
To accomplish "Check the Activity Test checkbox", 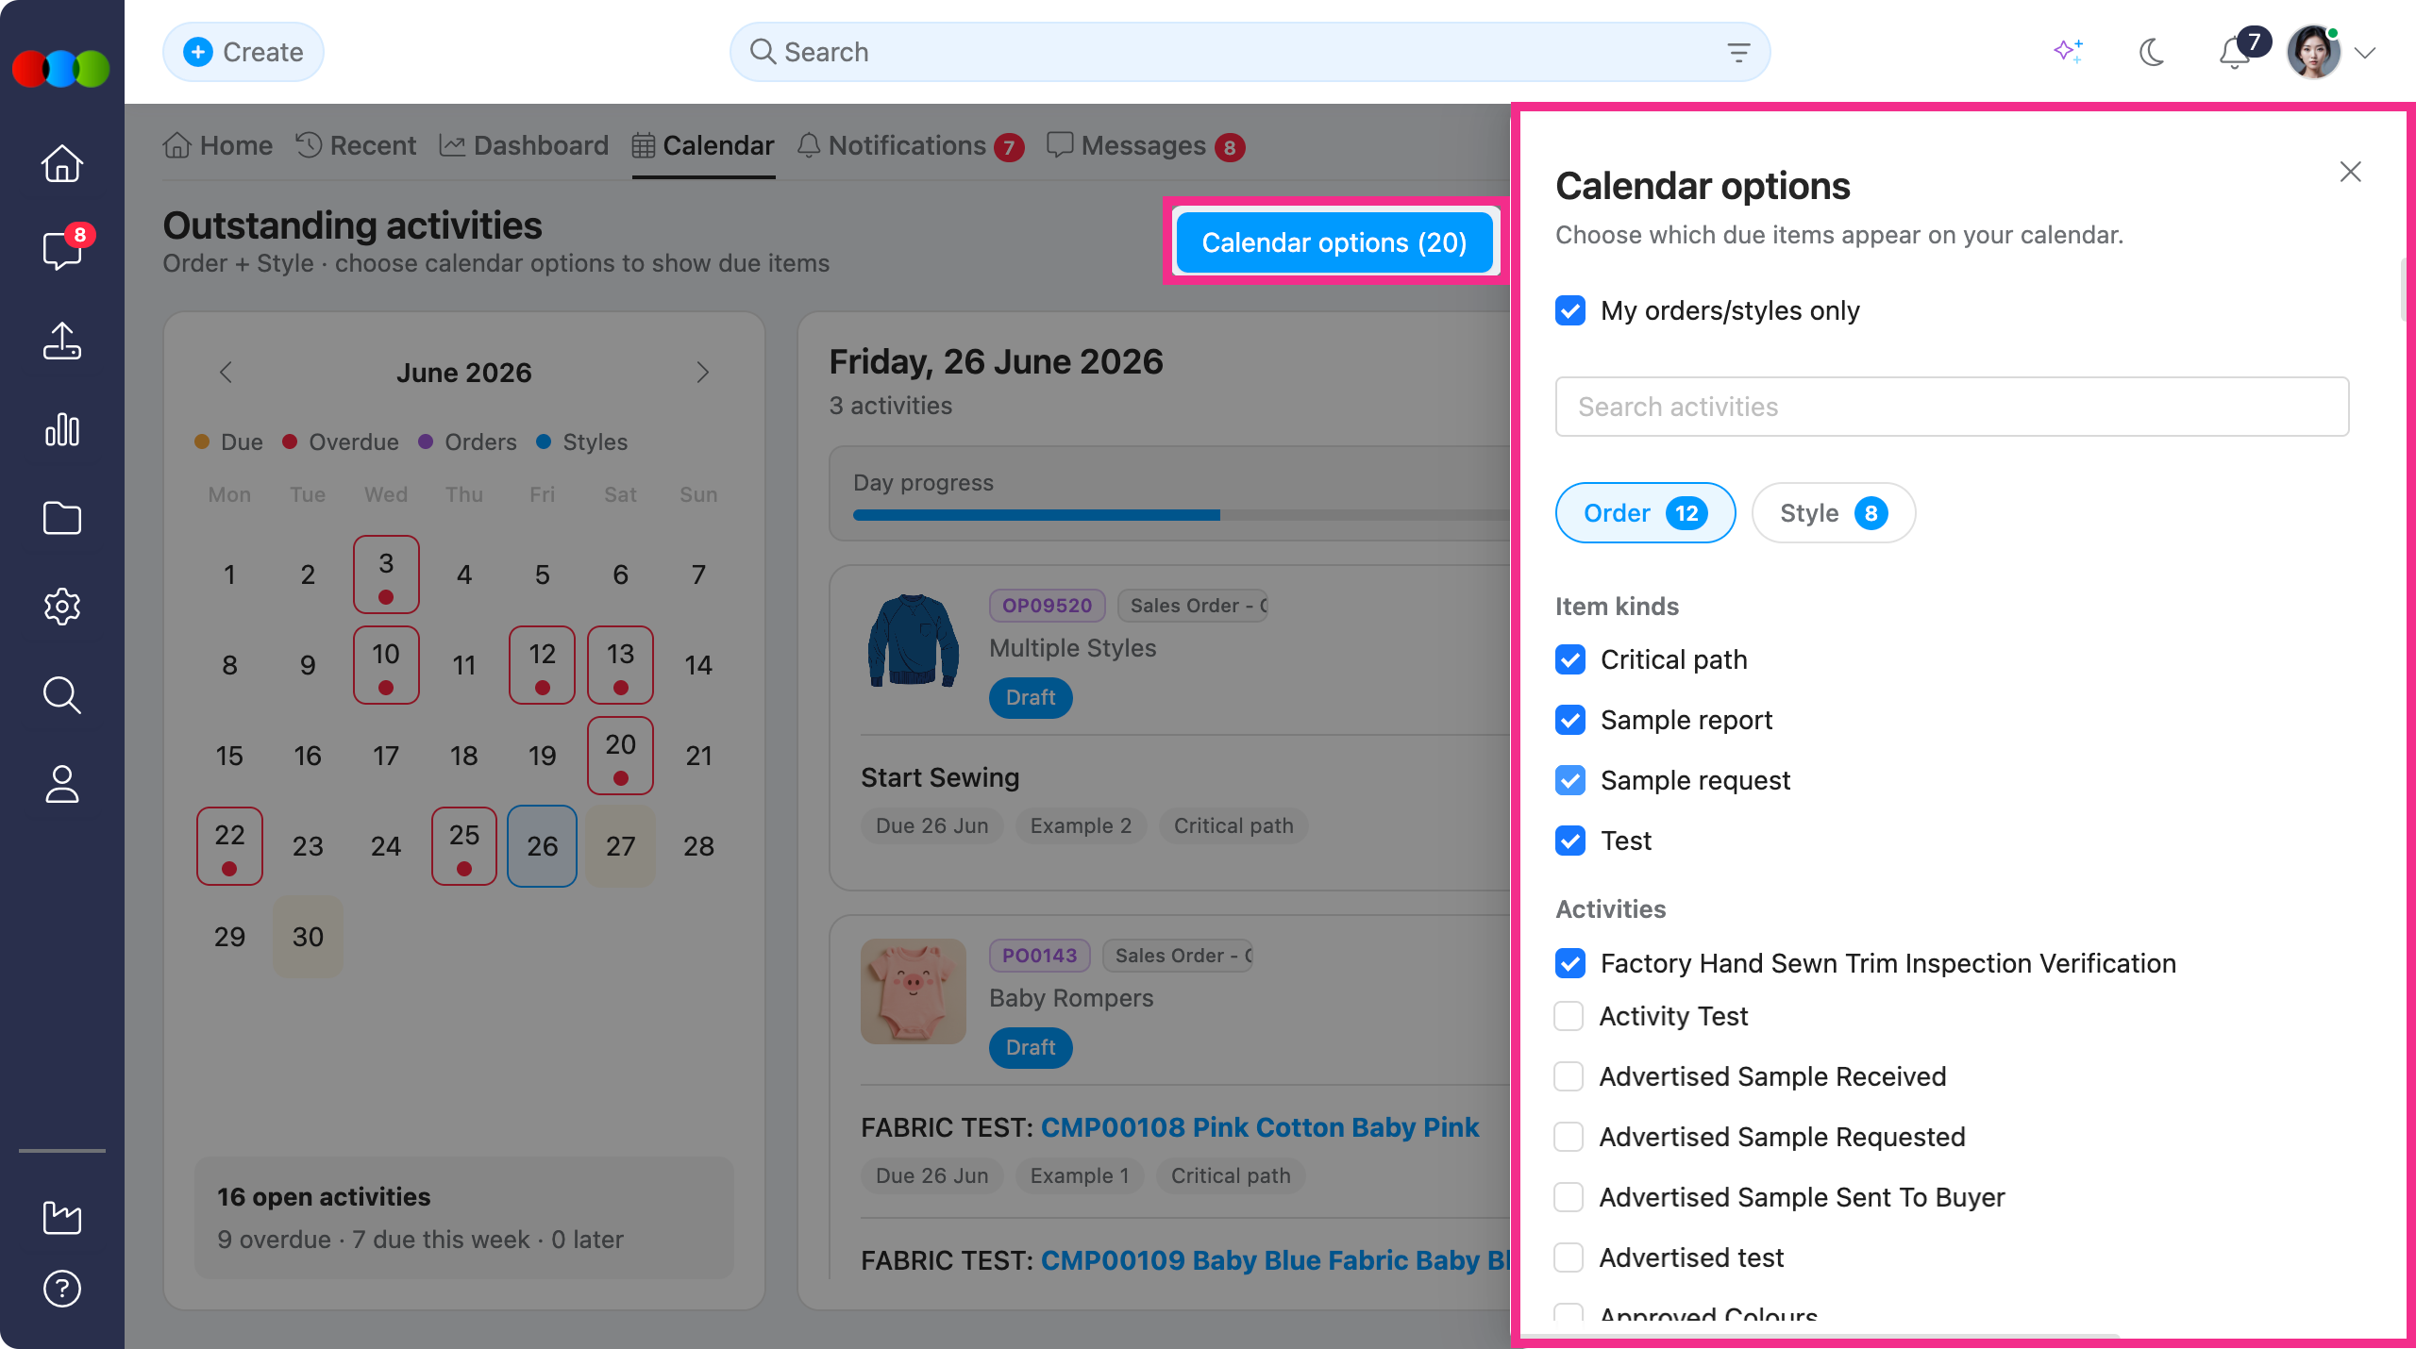I will (1569, 1016).
